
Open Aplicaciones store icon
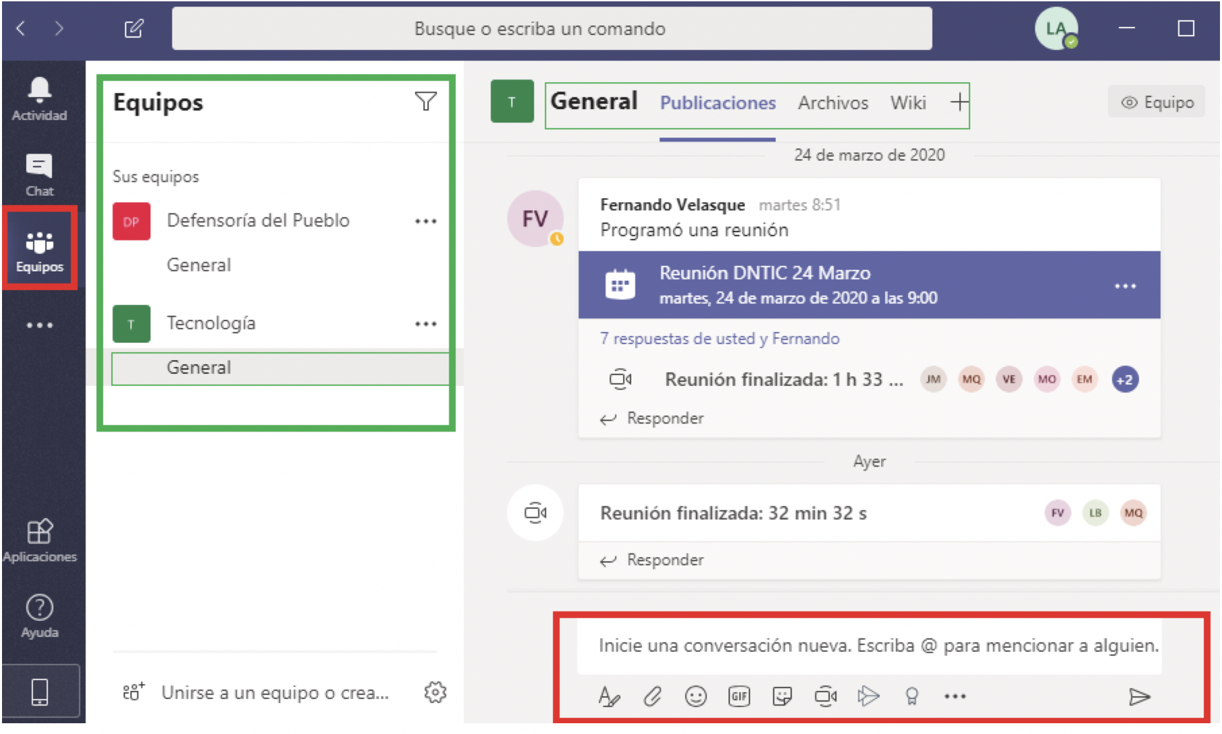pyautogui.click(x=39, y=540)
